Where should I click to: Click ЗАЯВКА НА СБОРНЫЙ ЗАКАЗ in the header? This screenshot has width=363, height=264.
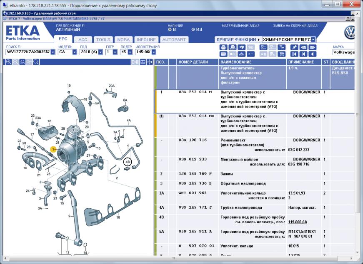(295, 26)
